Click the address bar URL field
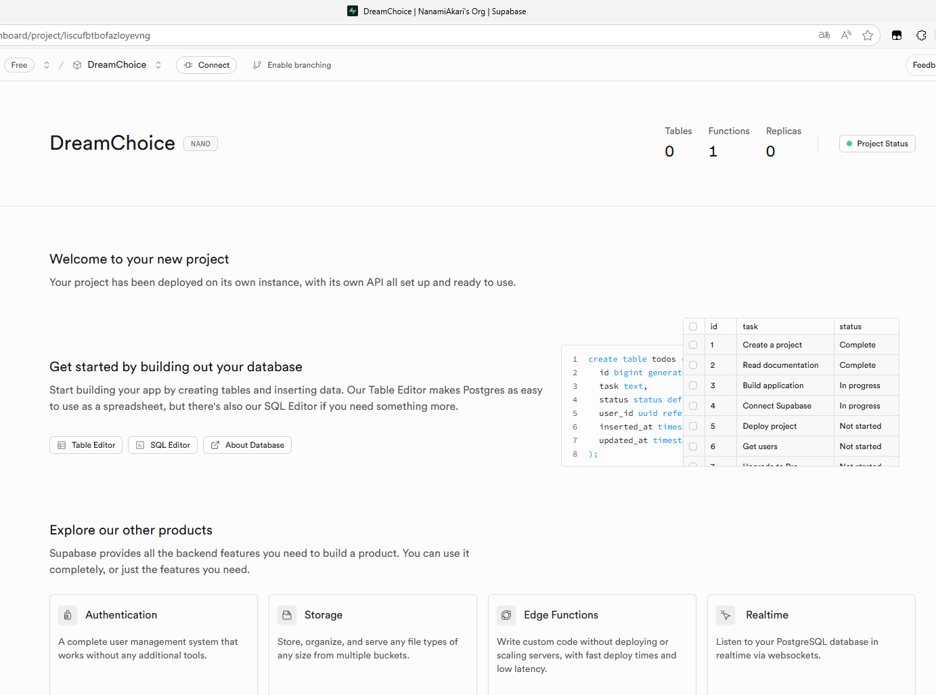Viewport: 936px width, 695px height. [x=406, y=35]
